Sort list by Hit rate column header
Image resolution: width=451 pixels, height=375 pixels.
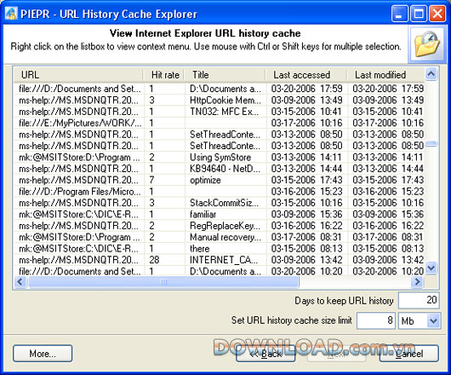[164, 75]
